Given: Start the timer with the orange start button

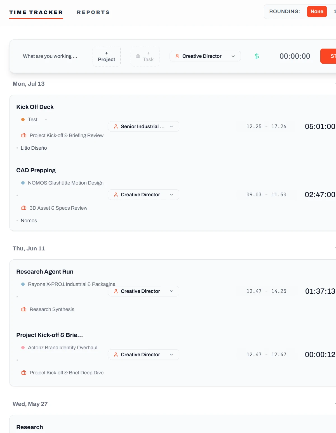Looking at the screenshot, I should (328, 56).
